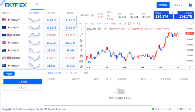Image resolution: width=195 pixels, height=112 pixels.
Task: Open the ポジション(0) tab
Action: (54, 73)
